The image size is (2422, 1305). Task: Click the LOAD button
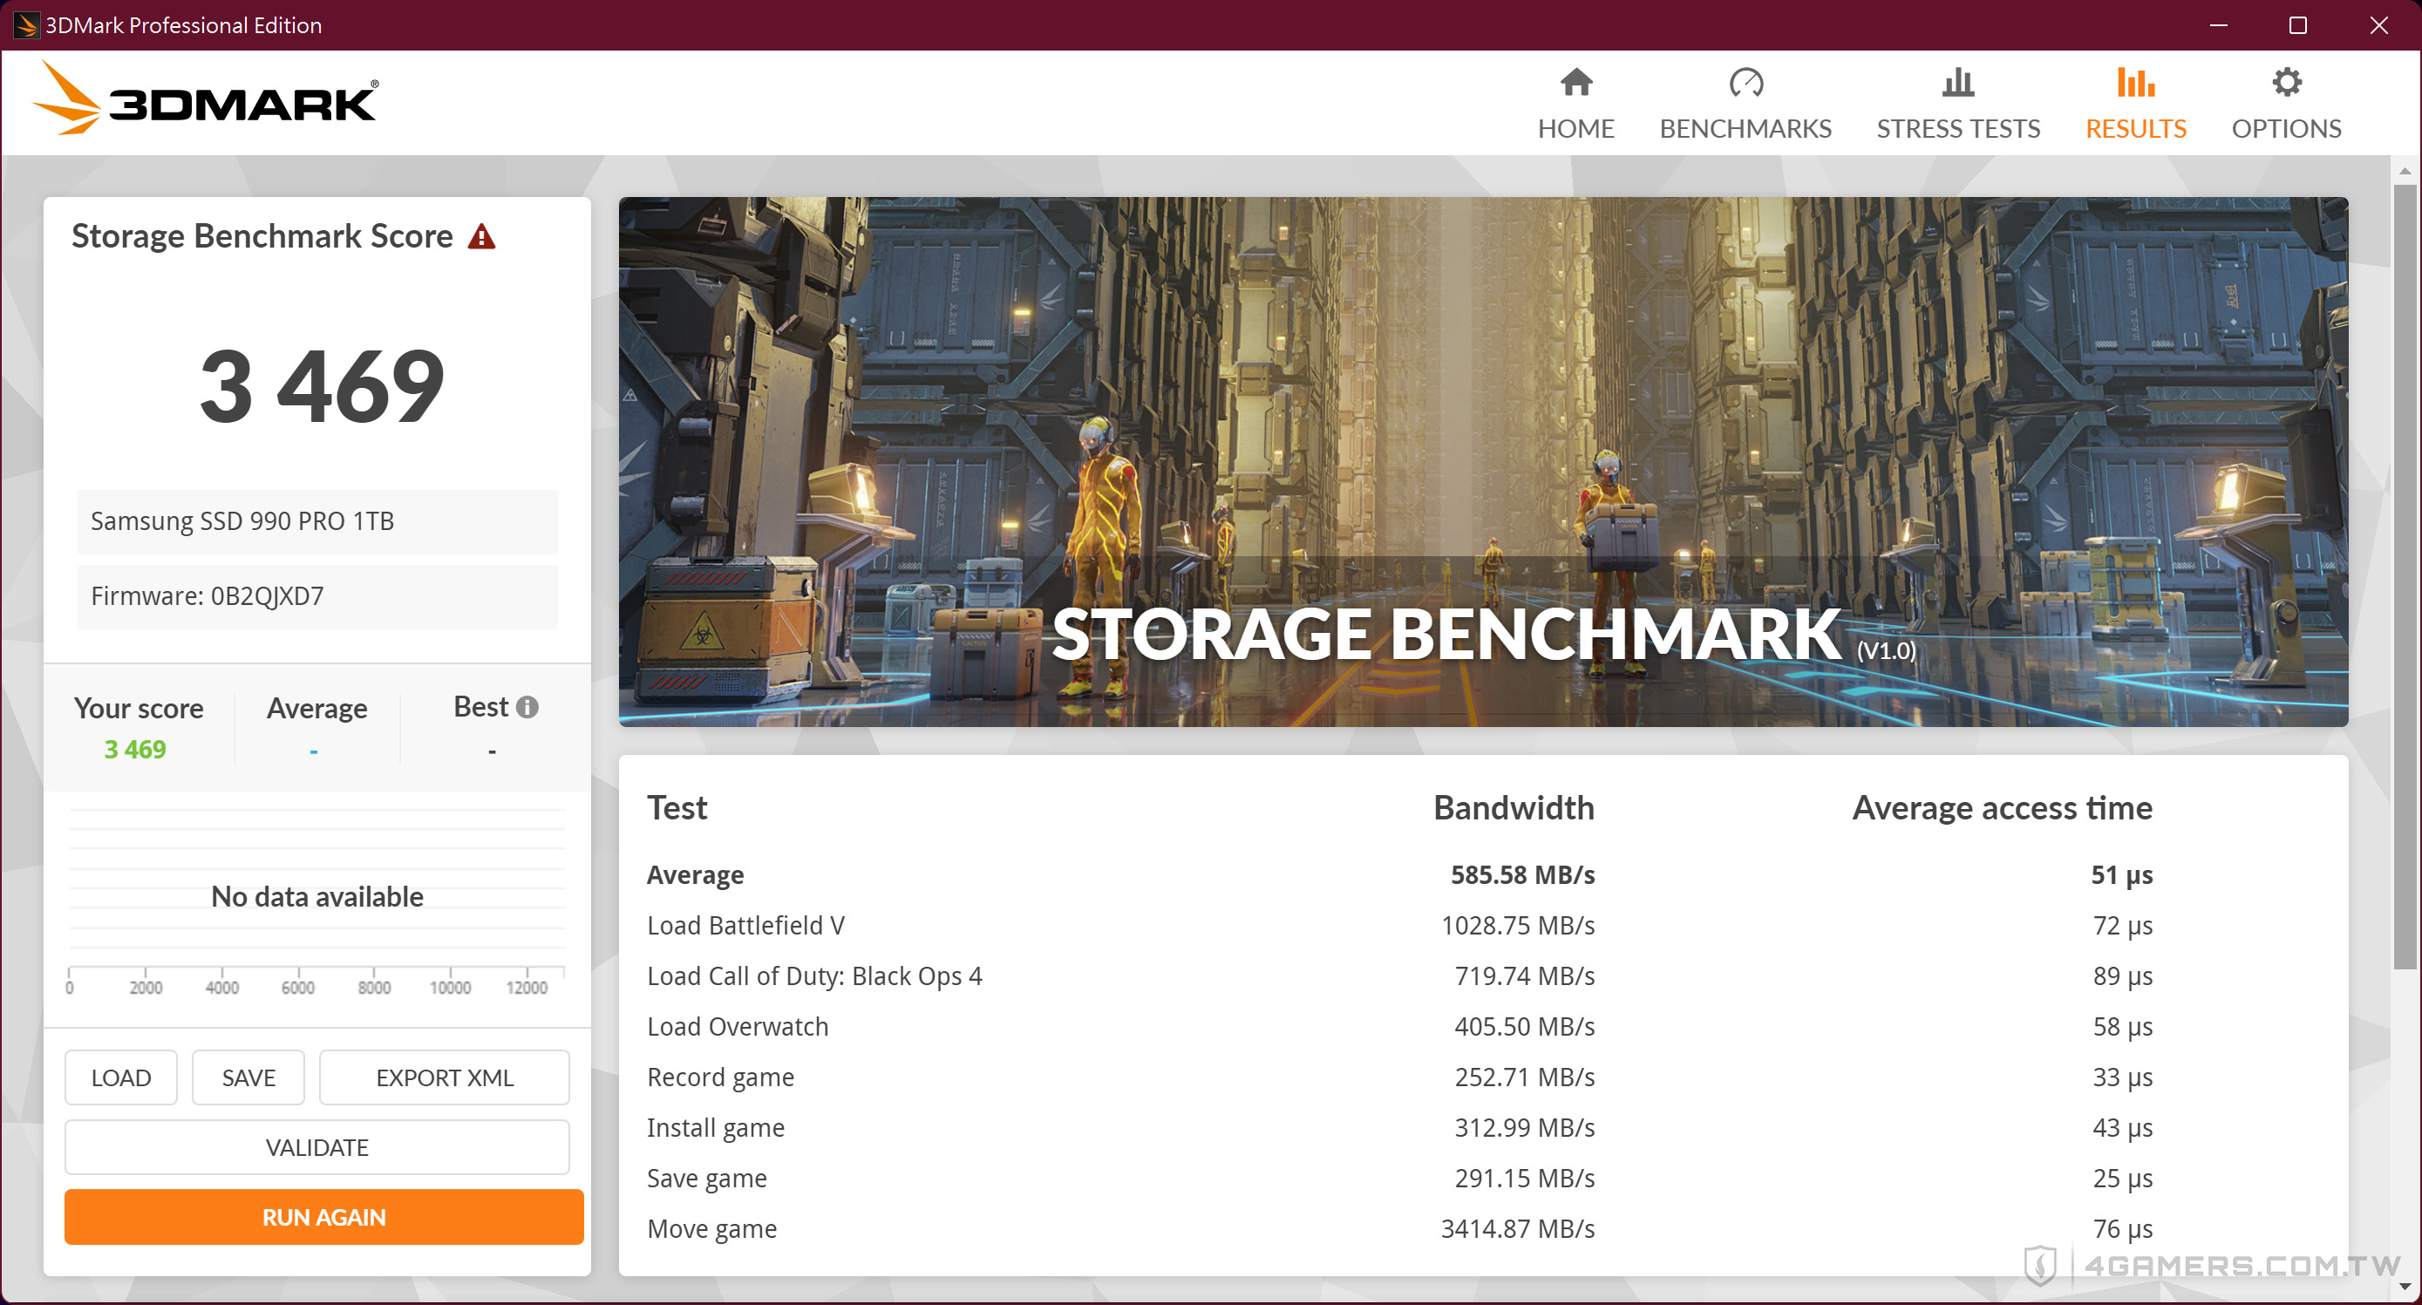pyautogui.click(x=120, y=1077)
